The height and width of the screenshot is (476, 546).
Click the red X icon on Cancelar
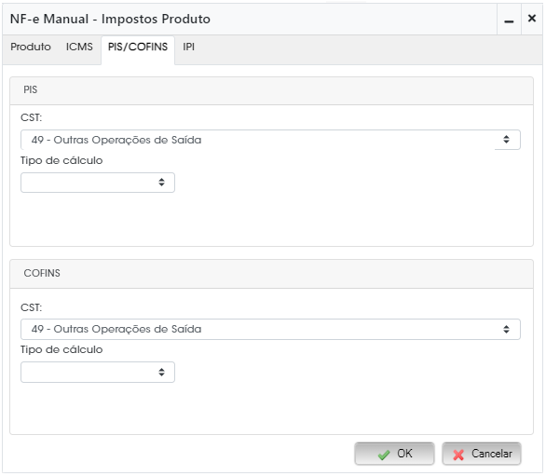(x=458, y=455)
